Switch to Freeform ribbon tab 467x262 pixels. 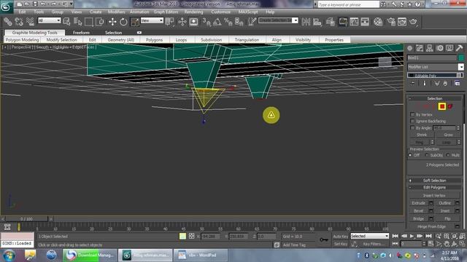click(81, 32)
